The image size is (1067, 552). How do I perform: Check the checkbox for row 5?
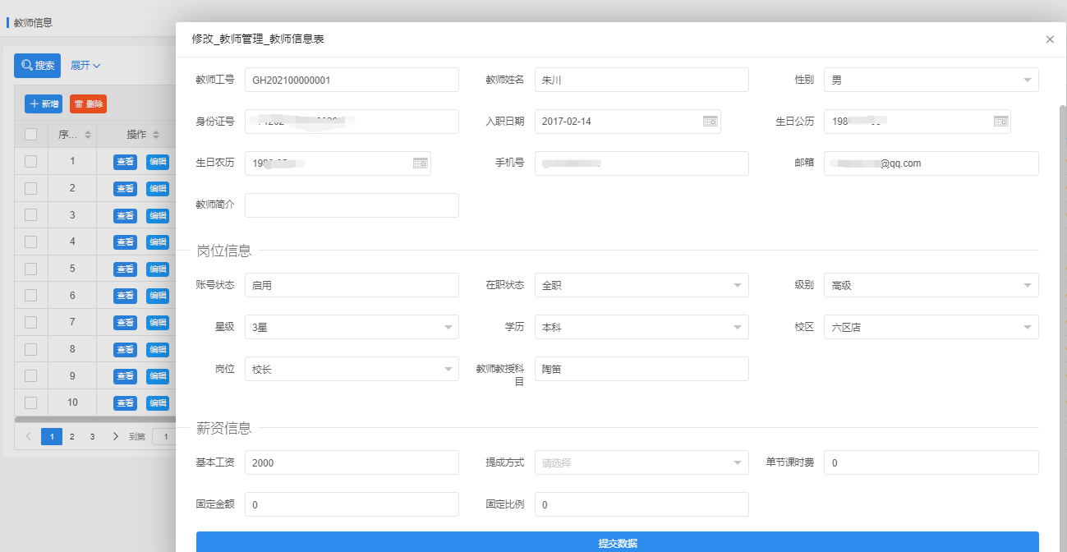click(x=30, y=269)
